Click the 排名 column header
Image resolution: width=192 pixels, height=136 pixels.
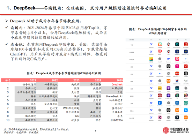coord(8,80)
